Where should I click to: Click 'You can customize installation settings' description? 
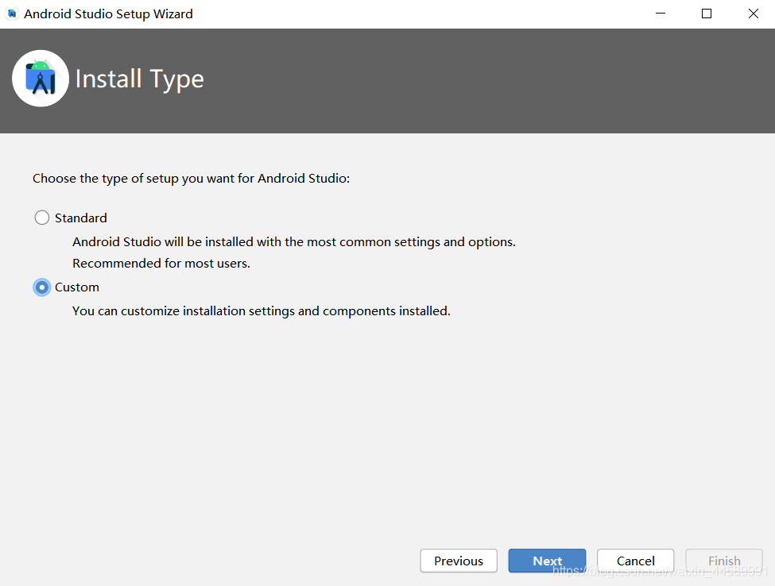point(262,311)
